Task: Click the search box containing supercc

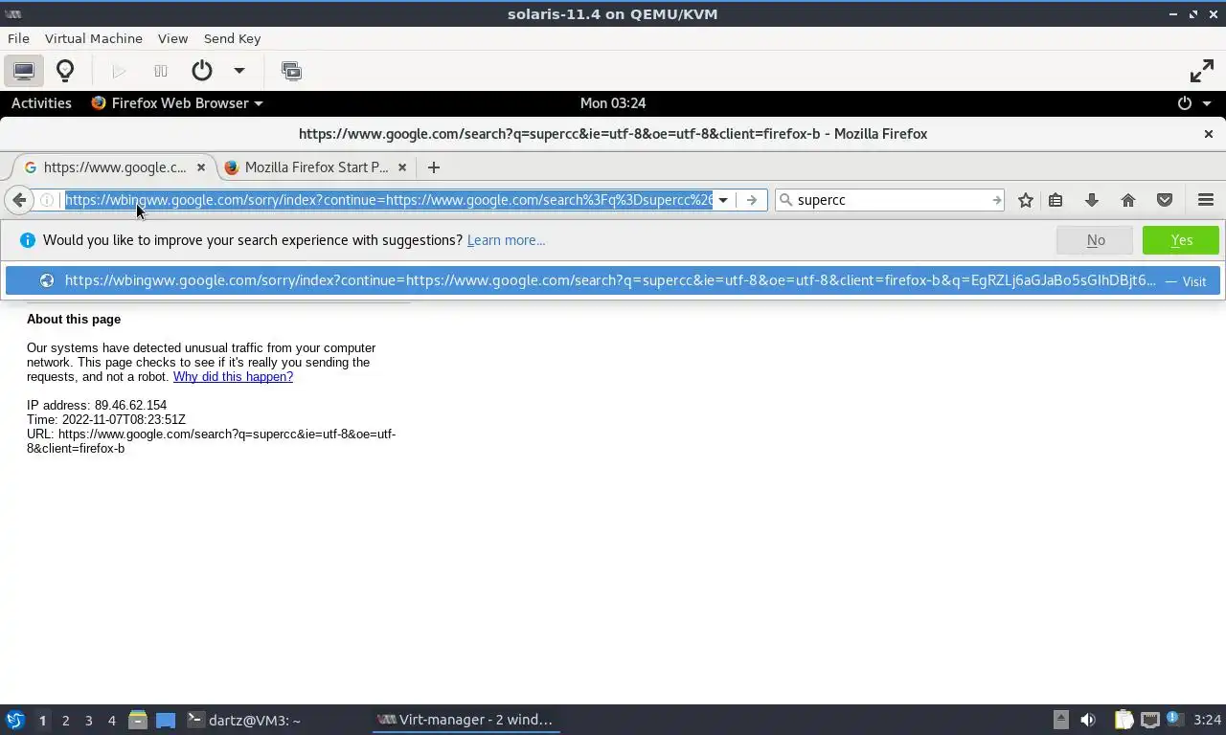Action: point(891,200)
